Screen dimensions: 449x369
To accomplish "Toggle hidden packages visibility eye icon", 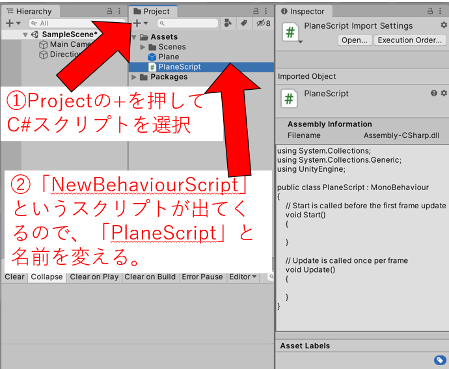I will pos(263,23).
